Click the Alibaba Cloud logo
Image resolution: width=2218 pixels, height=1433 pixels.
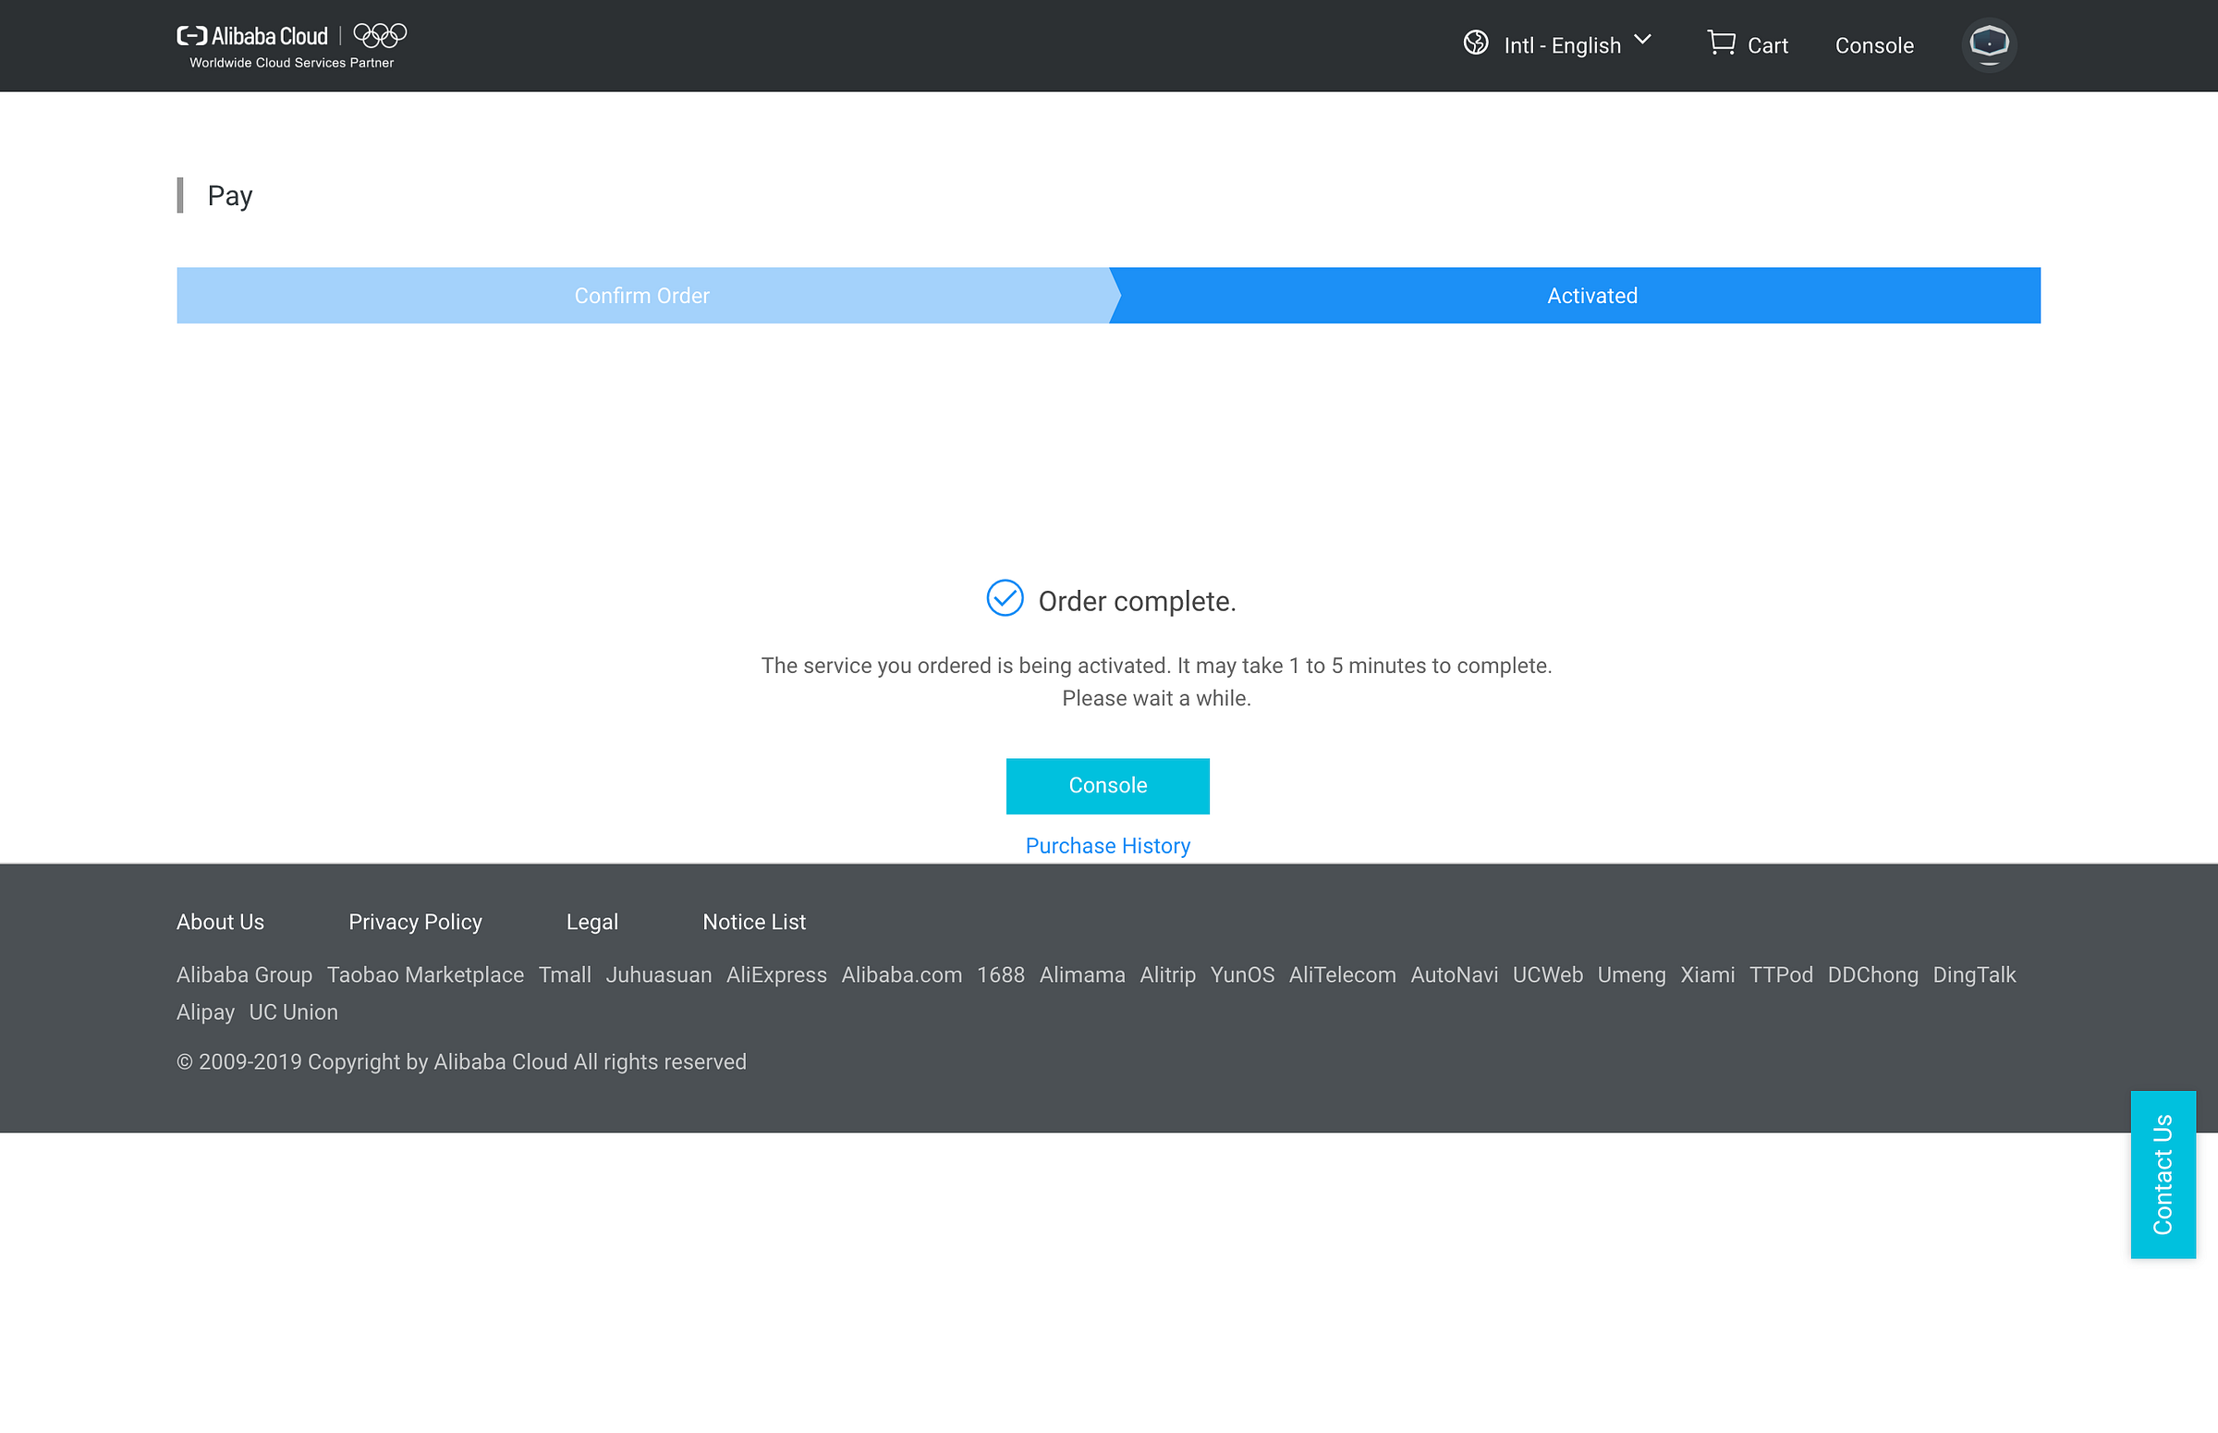click(252, 37)
